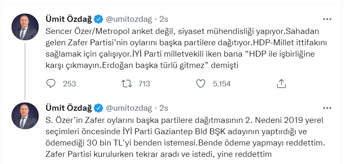Click @umitozdag handle on second tweet
Screen dimensions: 351x164
coord(129,108)
